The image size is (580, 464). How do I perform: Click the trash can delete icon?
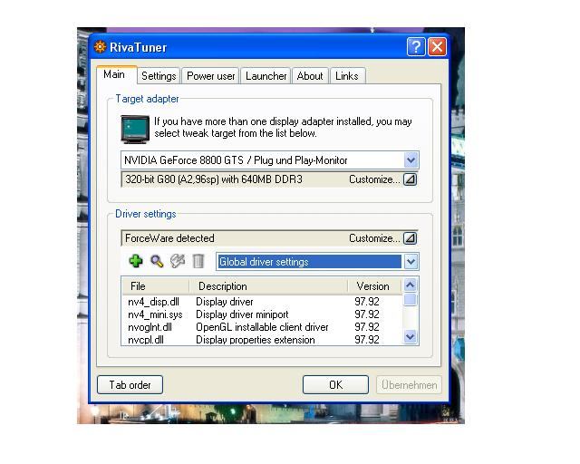point(198,261)
